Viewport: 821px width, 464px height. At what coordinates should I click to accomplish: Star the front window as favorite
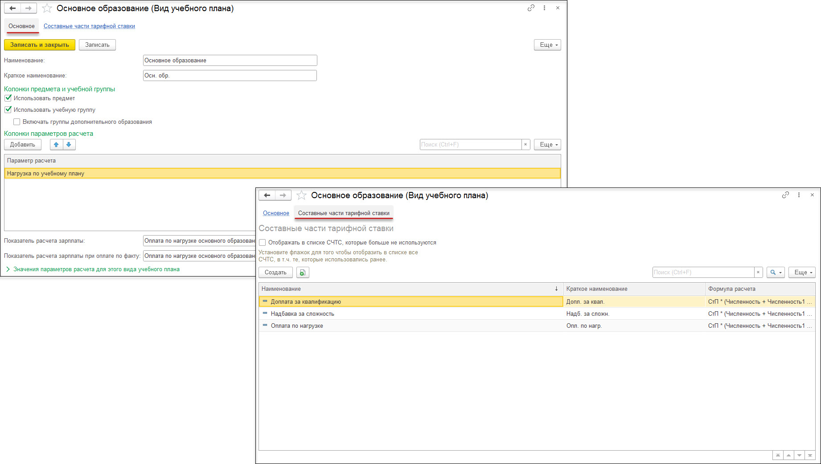301,195
